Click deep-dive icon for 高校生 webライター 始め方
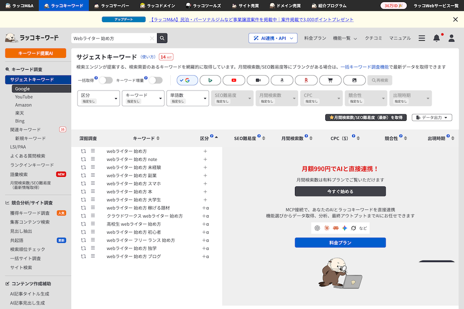 click(83, 224)
